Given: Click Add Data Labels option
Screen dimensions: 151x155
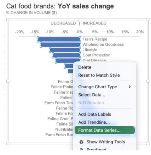Looking at the screenshot, I should tap(95, 114).
